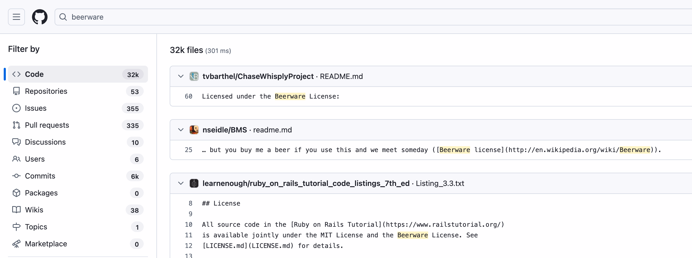This screenshot has height=258, width=692.
Task: Click the GitHub logo
Action: pos(40,17)
